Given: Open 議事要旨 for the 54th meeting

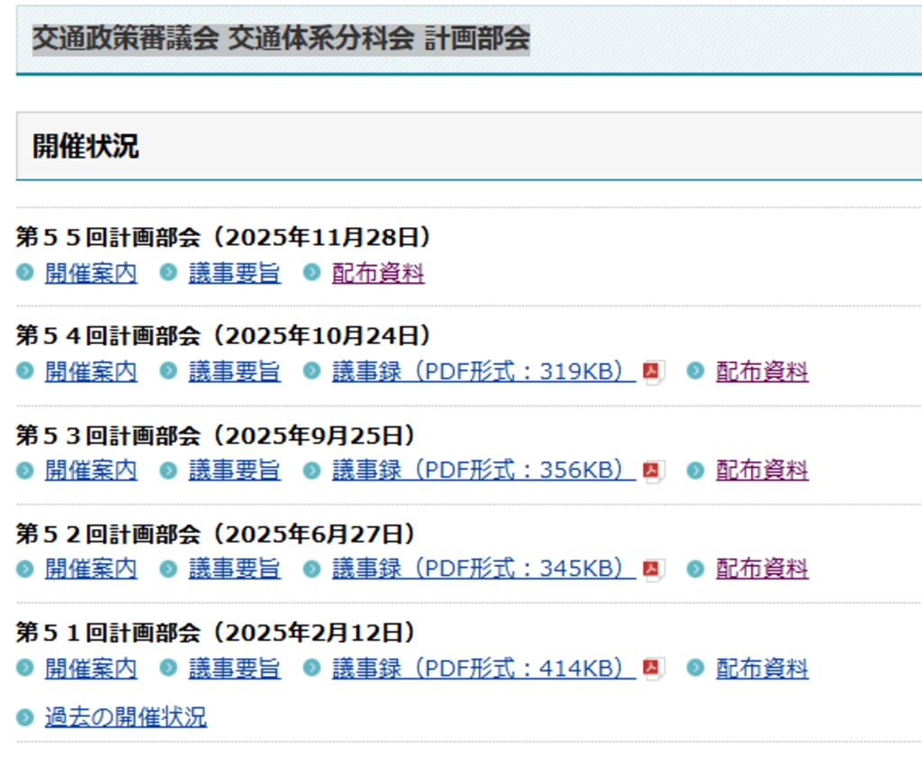Looking at the screenshot, I should click(234, 371).
